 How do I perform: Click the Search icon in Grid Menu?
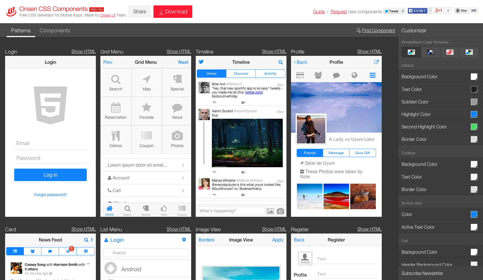click(x=116, y=80)
